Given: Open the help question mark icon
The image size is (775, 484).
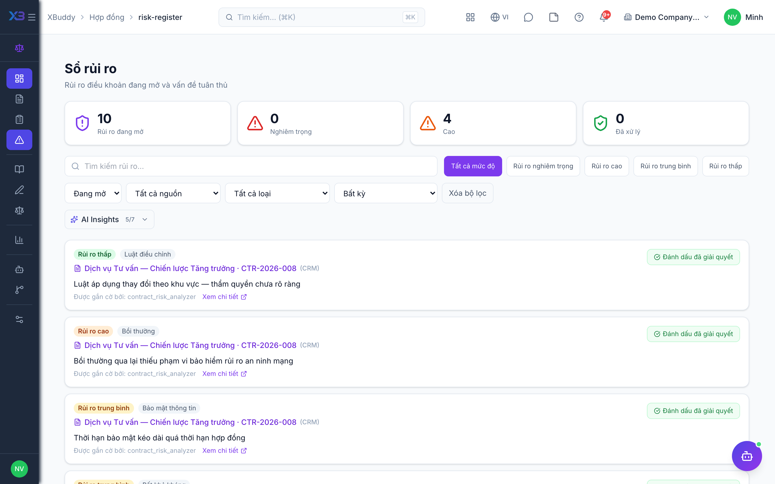Looking at the screenshot, I should coord(579,17).
